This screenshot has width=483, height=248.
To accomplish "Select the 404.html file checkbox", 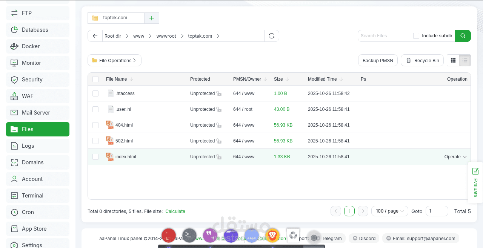I will pos(95,125).
